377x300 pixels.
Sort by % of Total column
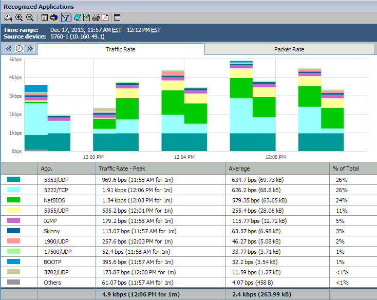[346, 168]
